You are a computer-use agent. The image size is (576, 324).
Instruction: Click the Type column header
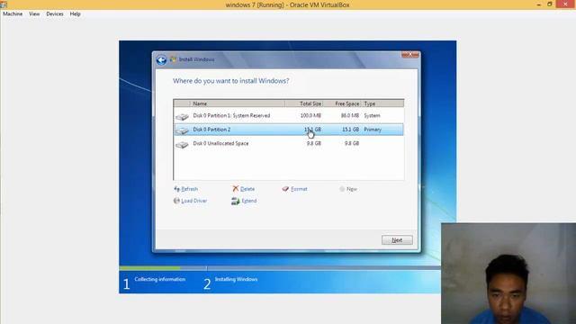click(x=382, y=103)
